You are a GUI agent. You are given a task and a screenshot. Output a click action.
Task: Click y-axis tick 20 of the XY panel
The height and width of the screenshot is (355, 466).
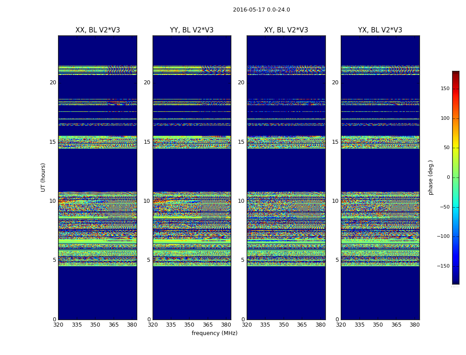tap(241, 83)
